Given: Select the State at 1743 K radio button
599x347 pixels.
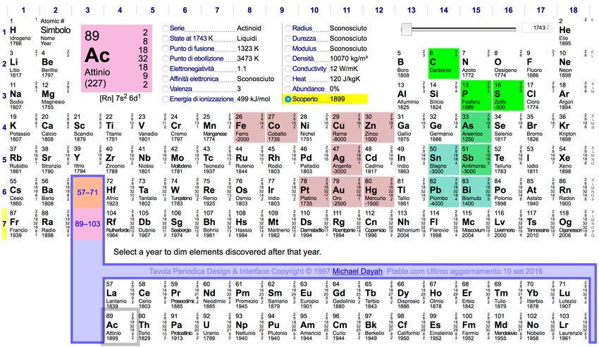Looking at the screenshot, I should (x=166, y=39).
